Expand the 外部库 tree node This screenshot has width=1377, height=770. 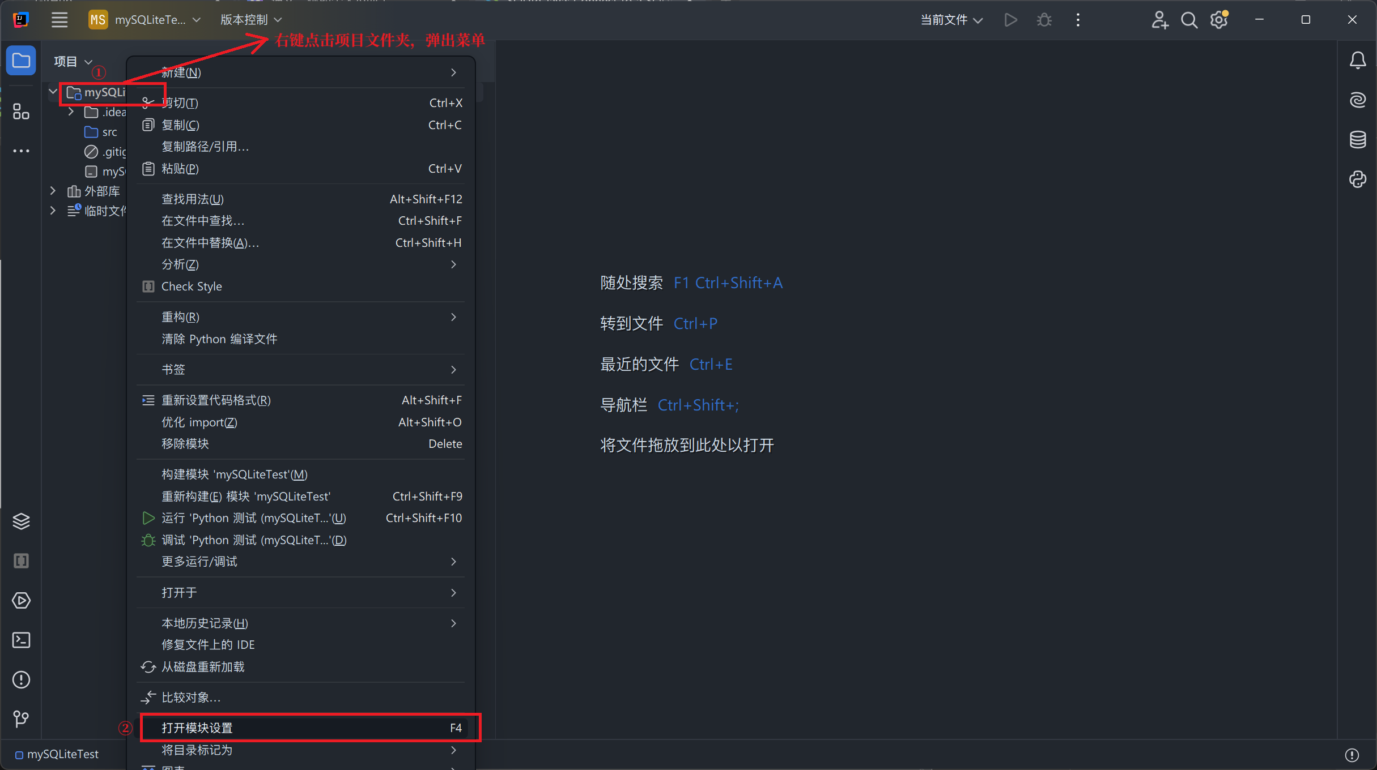tap(53, 191)
